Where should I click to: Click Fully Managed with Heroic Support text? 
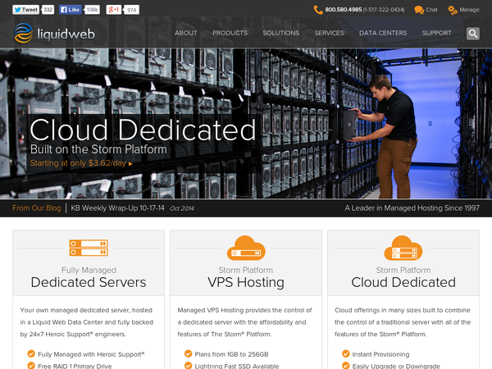(x=91, y=354)
